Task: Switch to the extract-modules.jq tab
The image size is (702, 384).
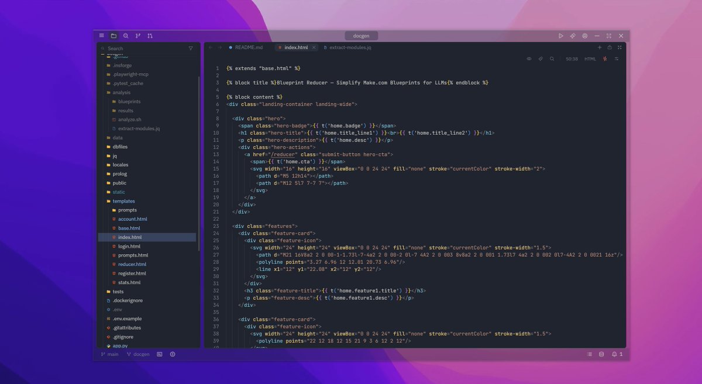Action: click(347, 47)
